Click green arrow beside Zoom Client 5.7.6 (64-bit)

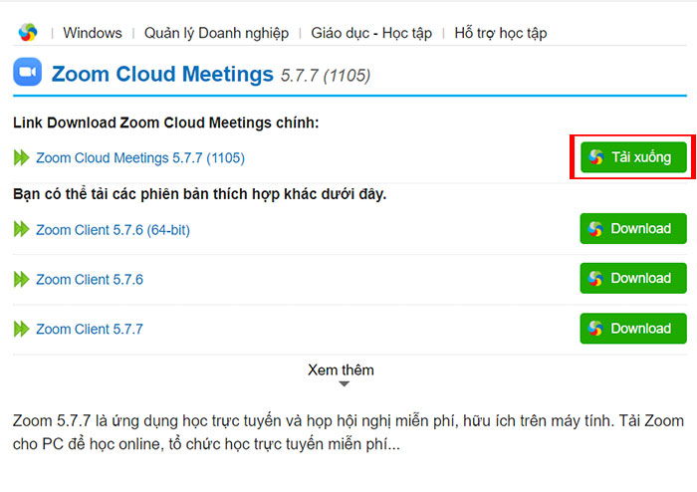pyautogui.click(x=21, y=229)
